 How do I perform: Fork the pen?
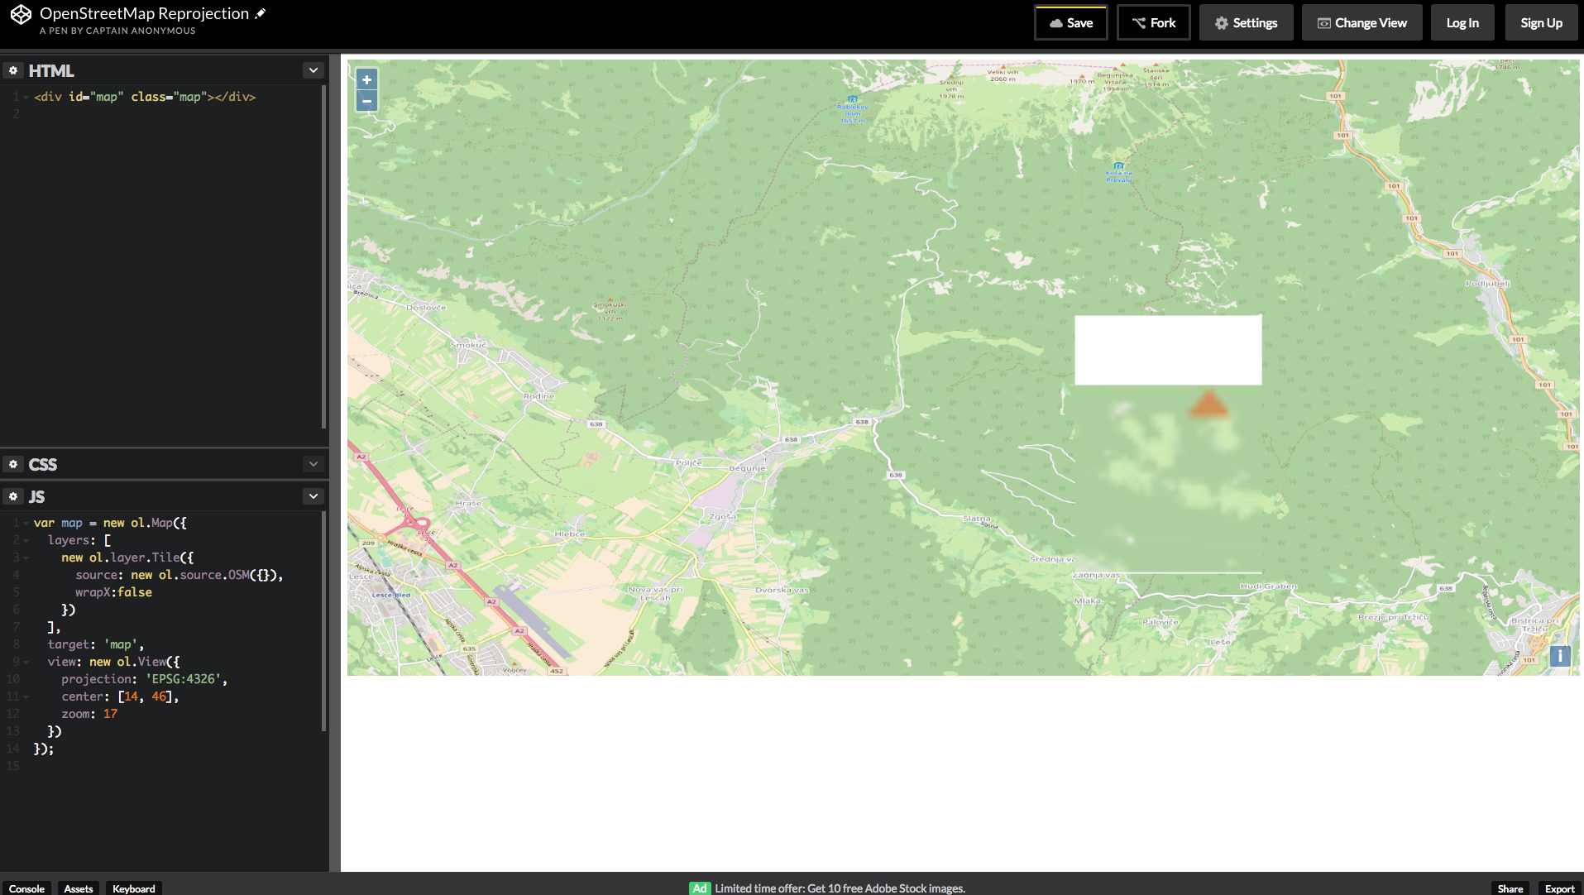(1153, 22)
